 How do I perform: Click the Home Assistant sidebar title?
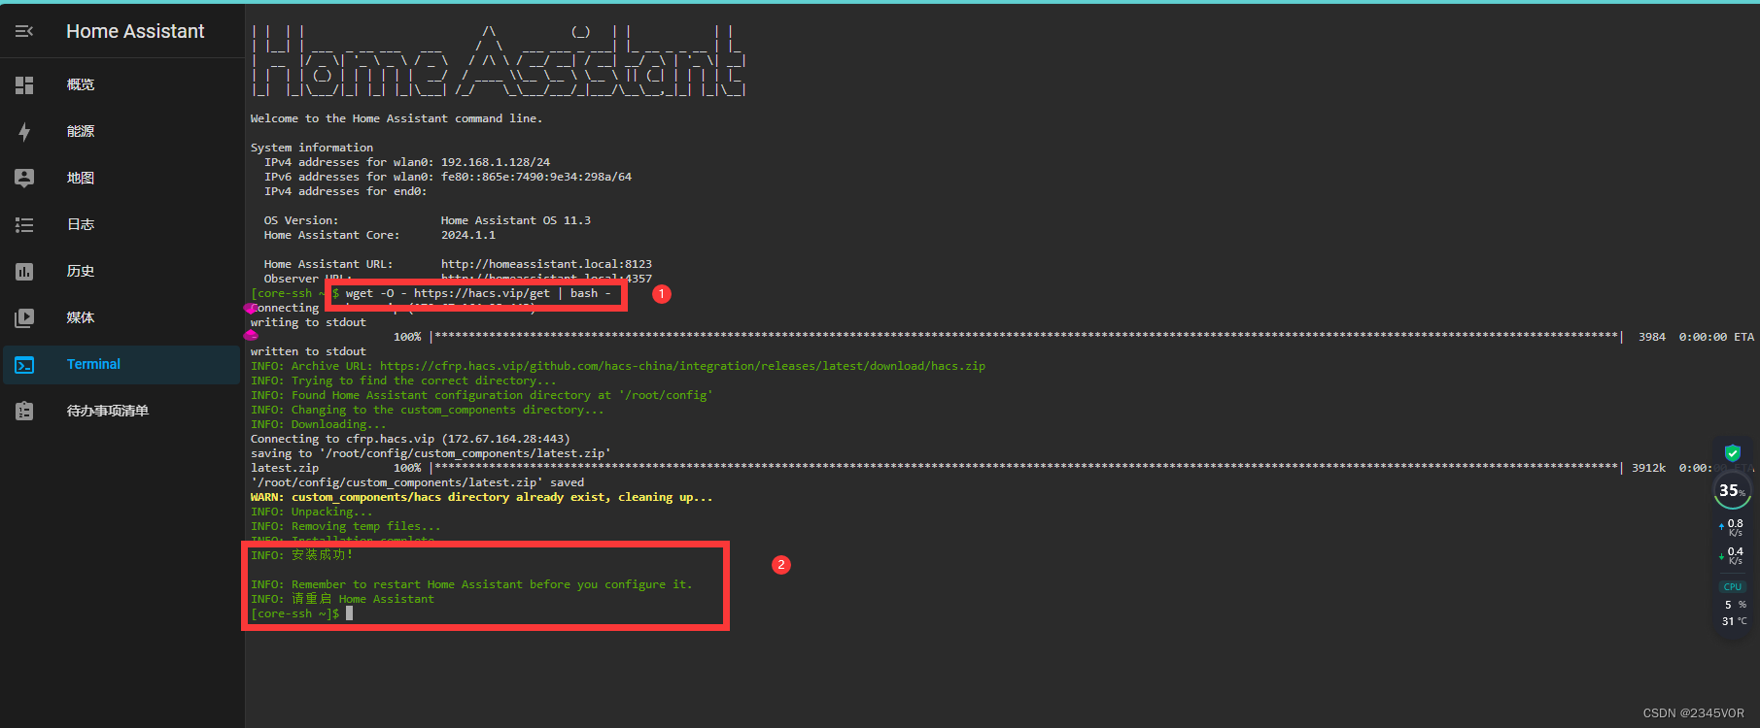[135, 31]
